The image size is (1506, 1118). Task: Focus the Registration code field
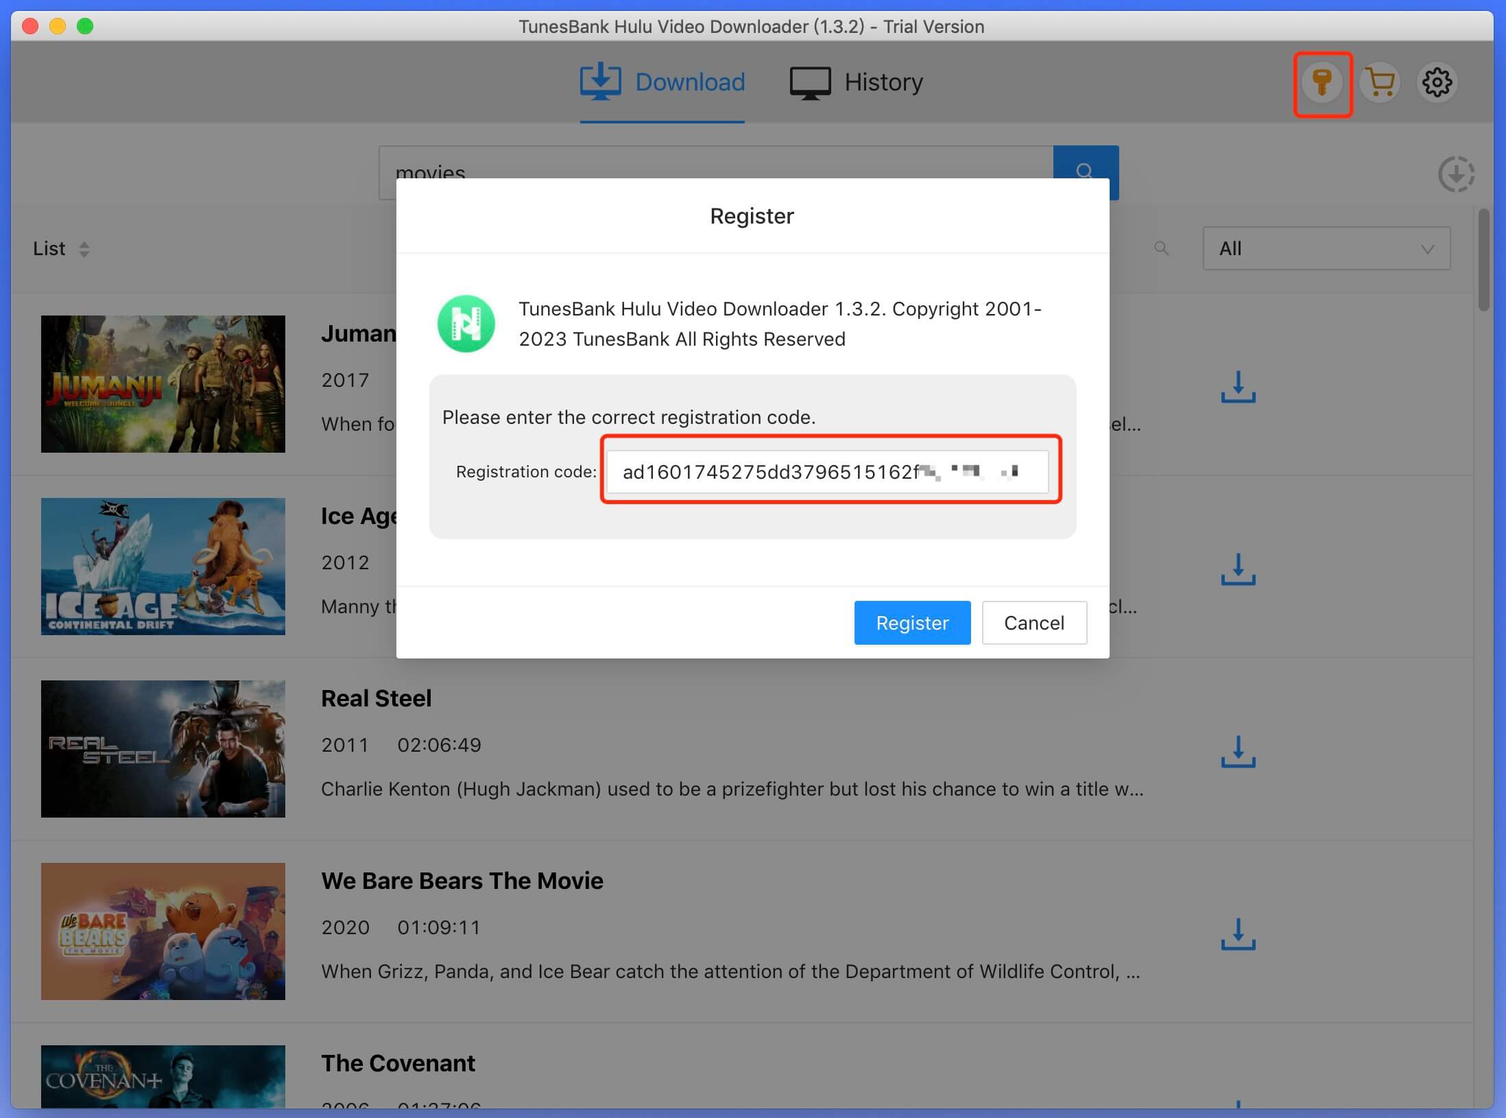coord(827,472)
